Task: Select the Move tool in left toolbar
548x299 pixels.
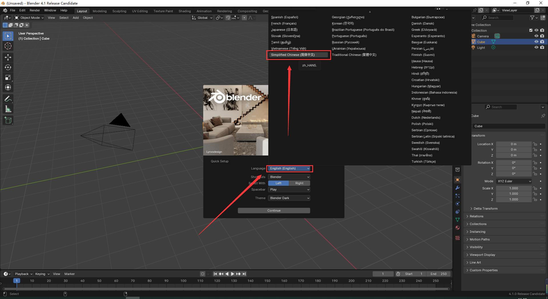Action: tap(8, 57)
